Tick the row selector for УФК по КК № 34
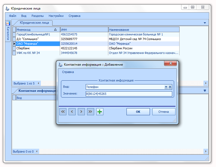This screenshot has width=216, height=167. pos(14,53)
